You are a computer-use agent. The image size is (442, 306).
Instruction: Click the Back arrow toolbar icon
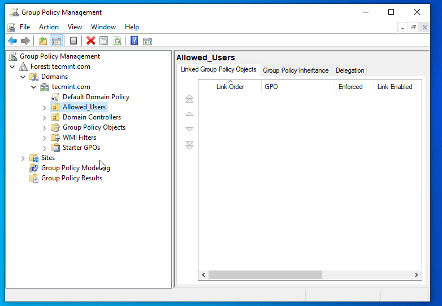[x=12, y=41]
